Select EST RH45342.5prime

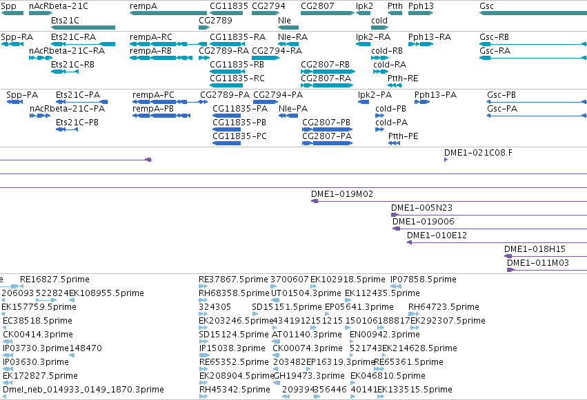click(x=203, y=397)
